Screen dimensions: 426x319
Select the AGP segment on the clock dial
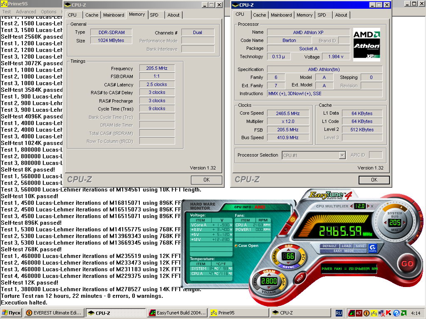point(289,246)
